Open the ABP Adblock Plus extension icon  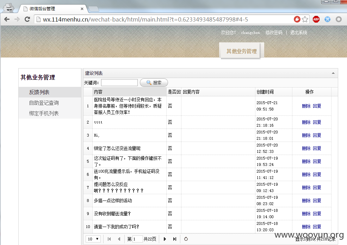coord(316,19)
